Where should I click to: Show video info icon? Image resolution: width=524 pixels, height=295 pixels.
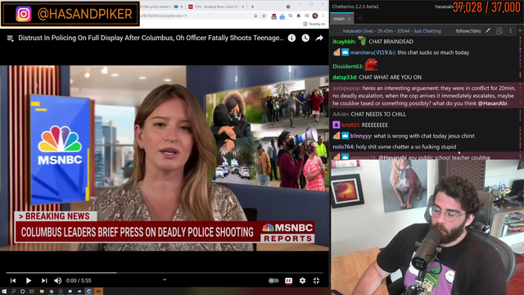click(291, 39)
